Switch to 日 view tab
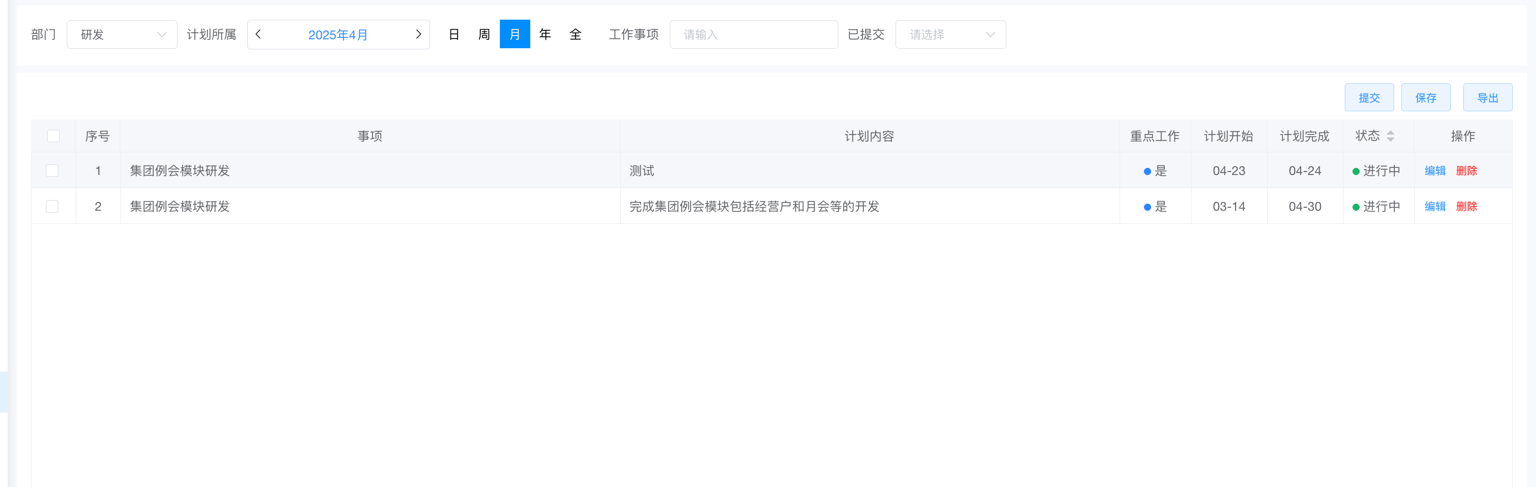 pyautogui.click(x=454, y=35)
